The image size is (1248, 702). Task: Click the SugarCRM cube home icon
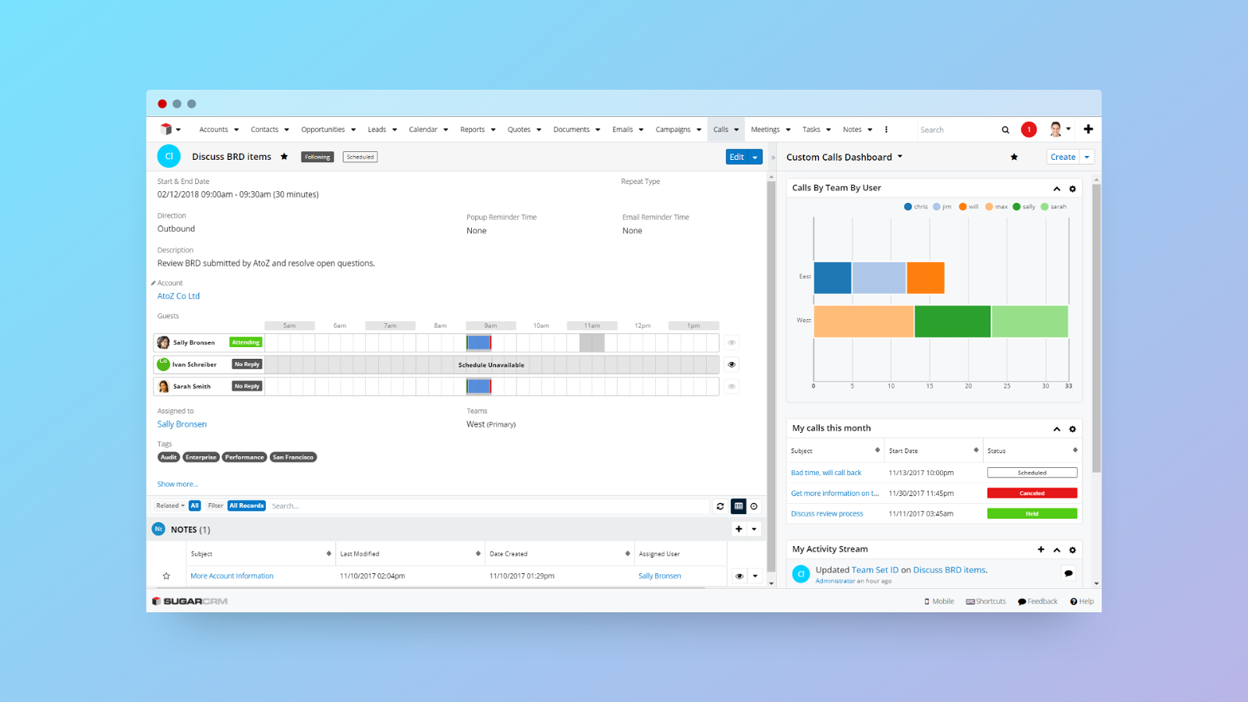pos(165,129)
